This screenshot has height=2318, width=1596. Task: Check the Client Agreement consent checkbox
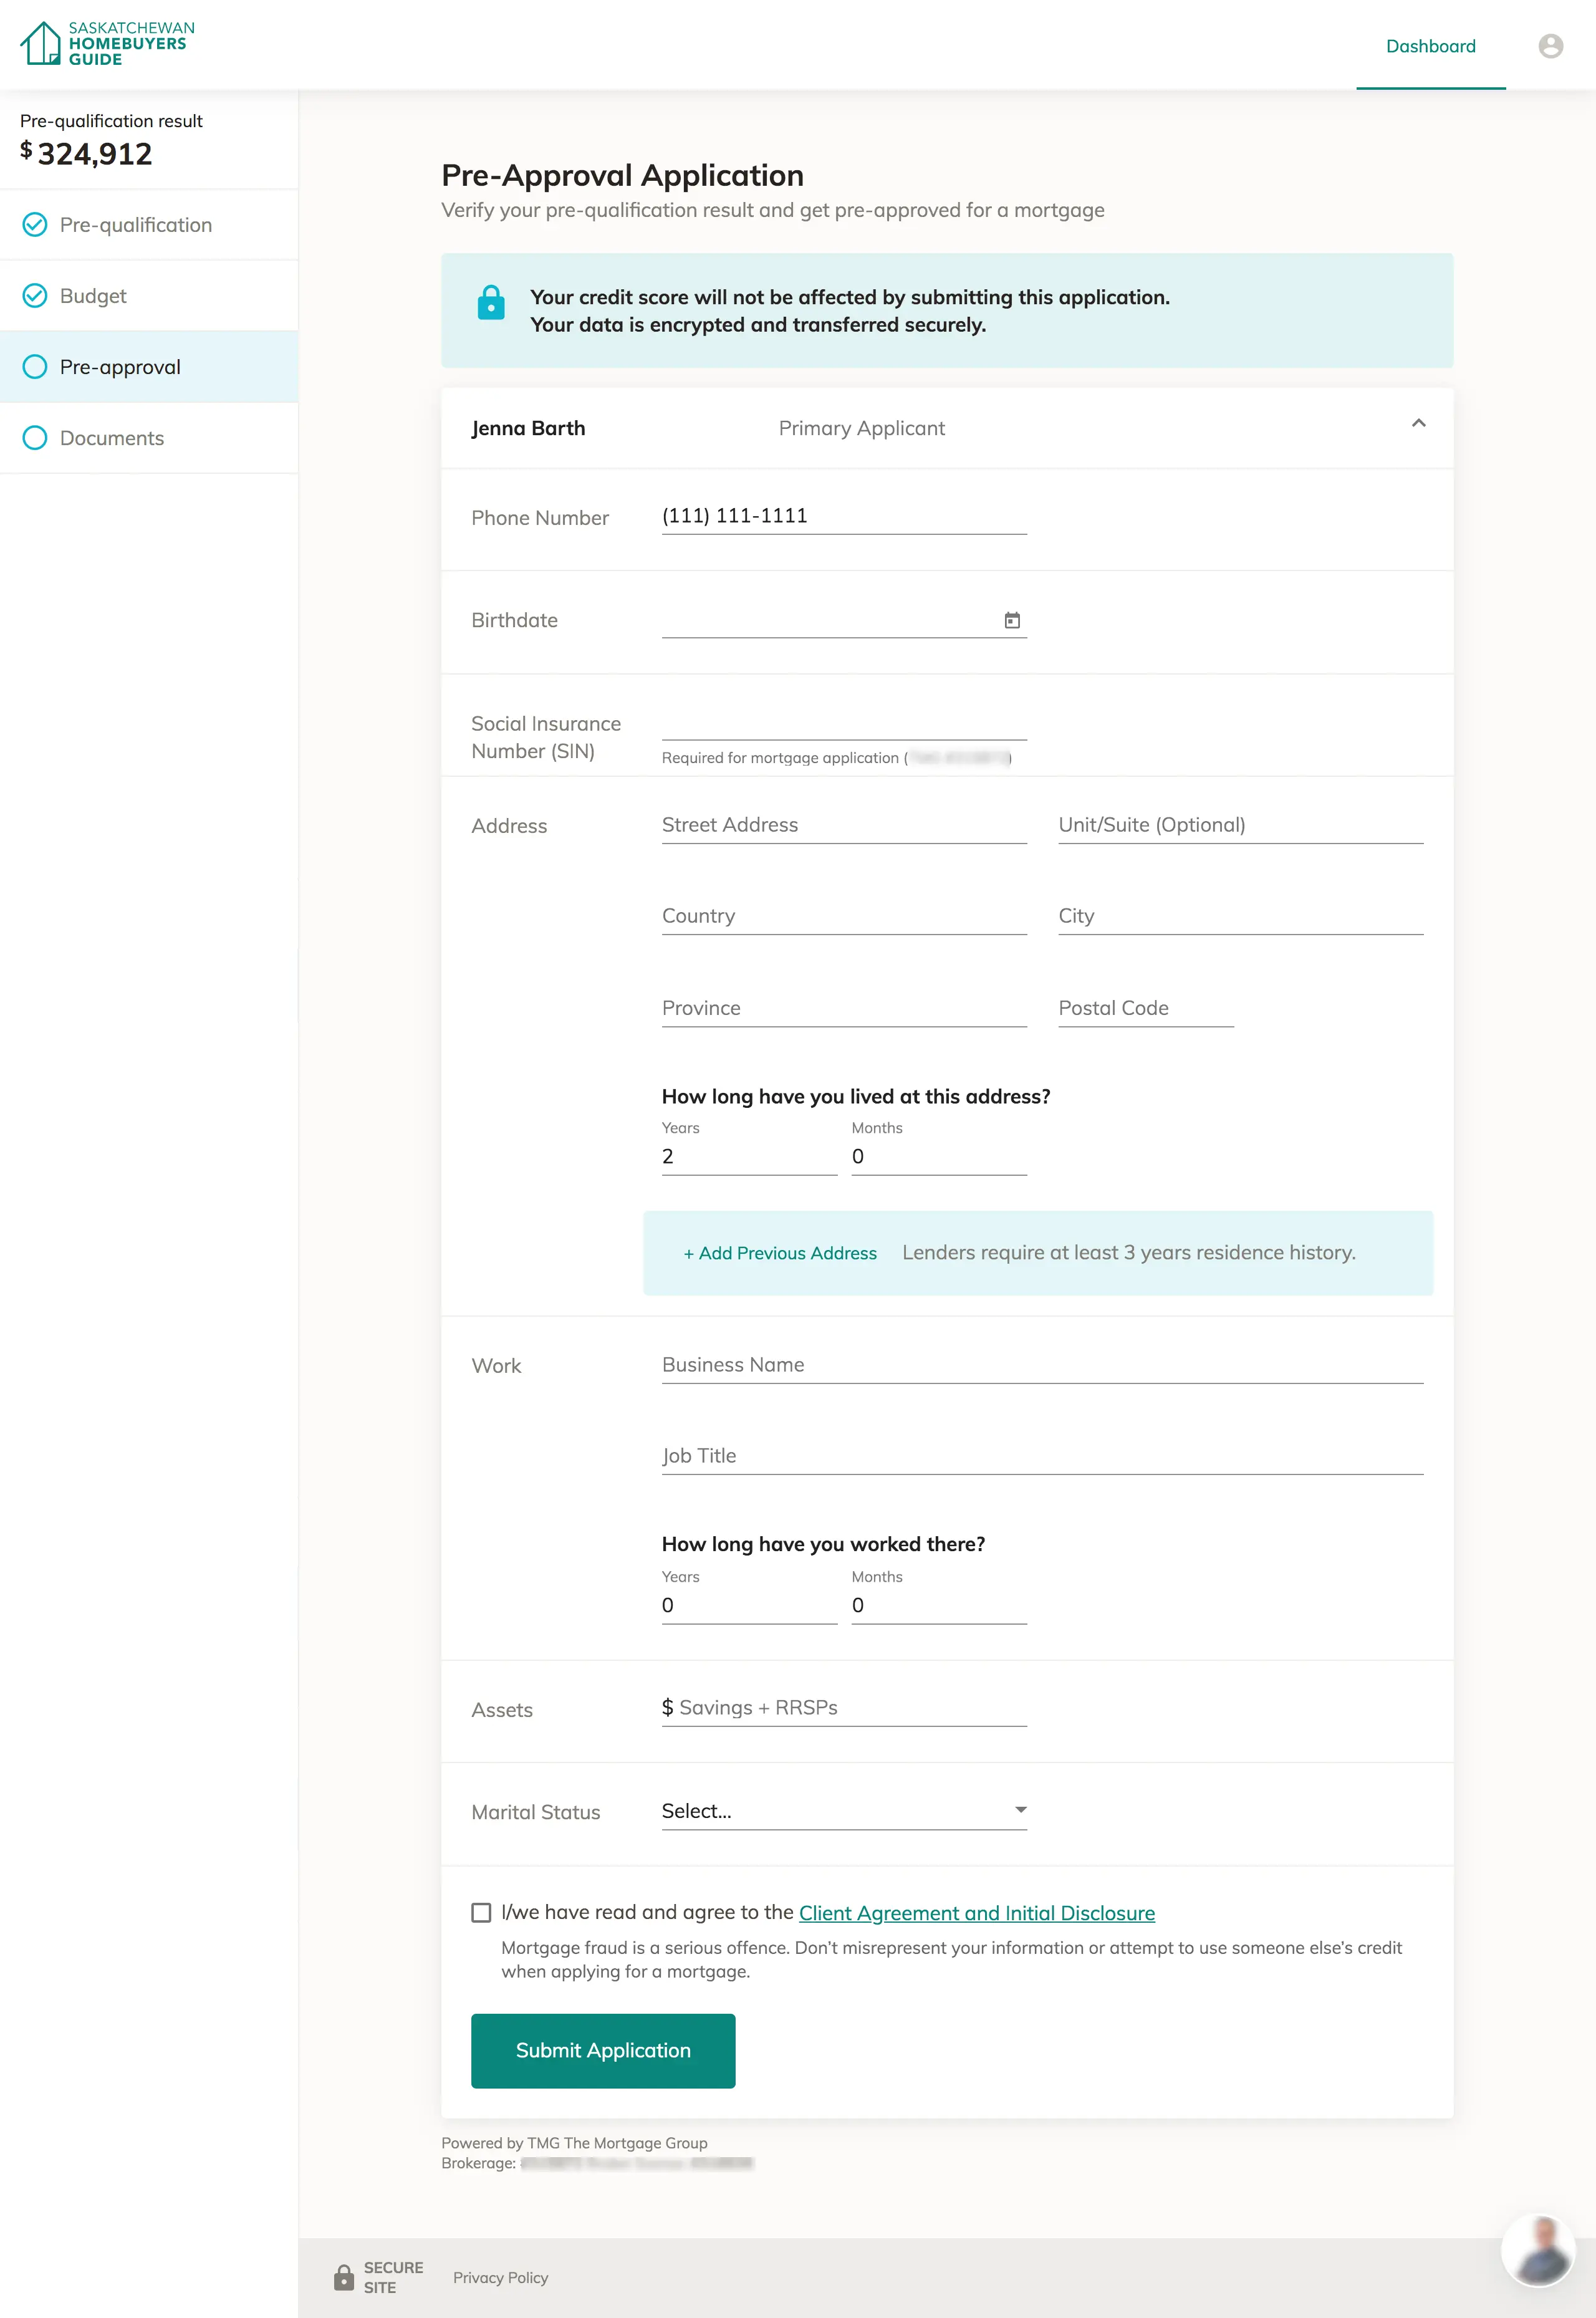tap(482, 1912)
